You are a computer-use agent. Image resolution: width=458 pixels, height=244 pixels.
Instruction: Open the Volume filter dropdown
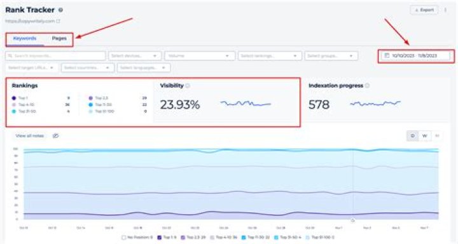pos(200,56)
